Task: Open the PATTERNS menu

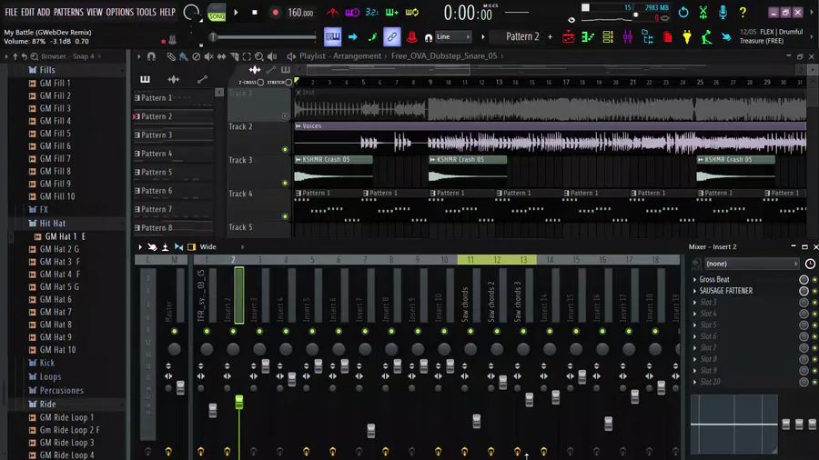Action: 68,12
